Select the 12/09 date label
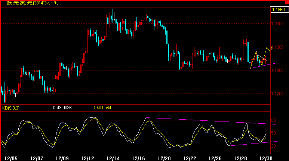 tap(62, 158)
